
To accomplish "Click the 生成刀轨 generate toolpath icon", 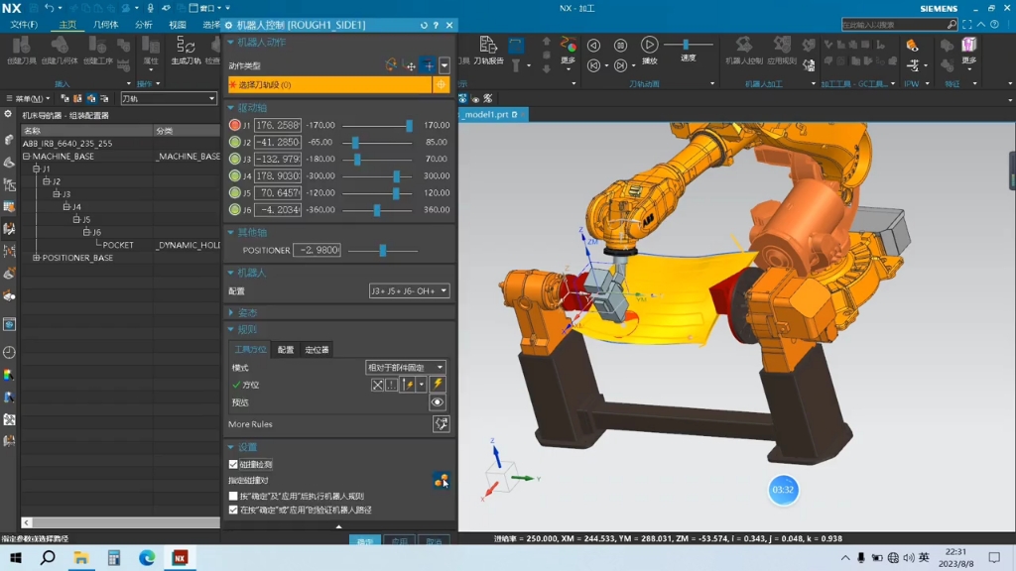I will (x=186, y=51).
